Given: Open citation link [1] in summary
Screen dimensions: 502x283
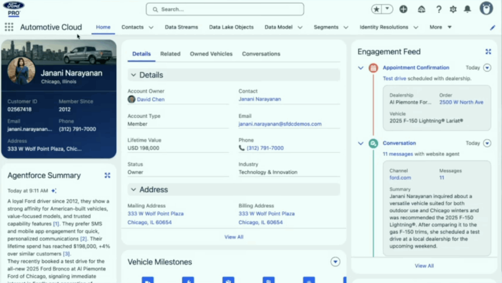Looking at the screenshot, I should [56, 224].
